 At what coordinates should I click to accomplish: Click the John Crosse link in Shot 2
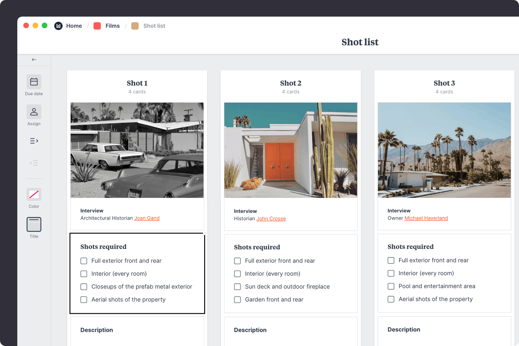(x=271, y=218)
